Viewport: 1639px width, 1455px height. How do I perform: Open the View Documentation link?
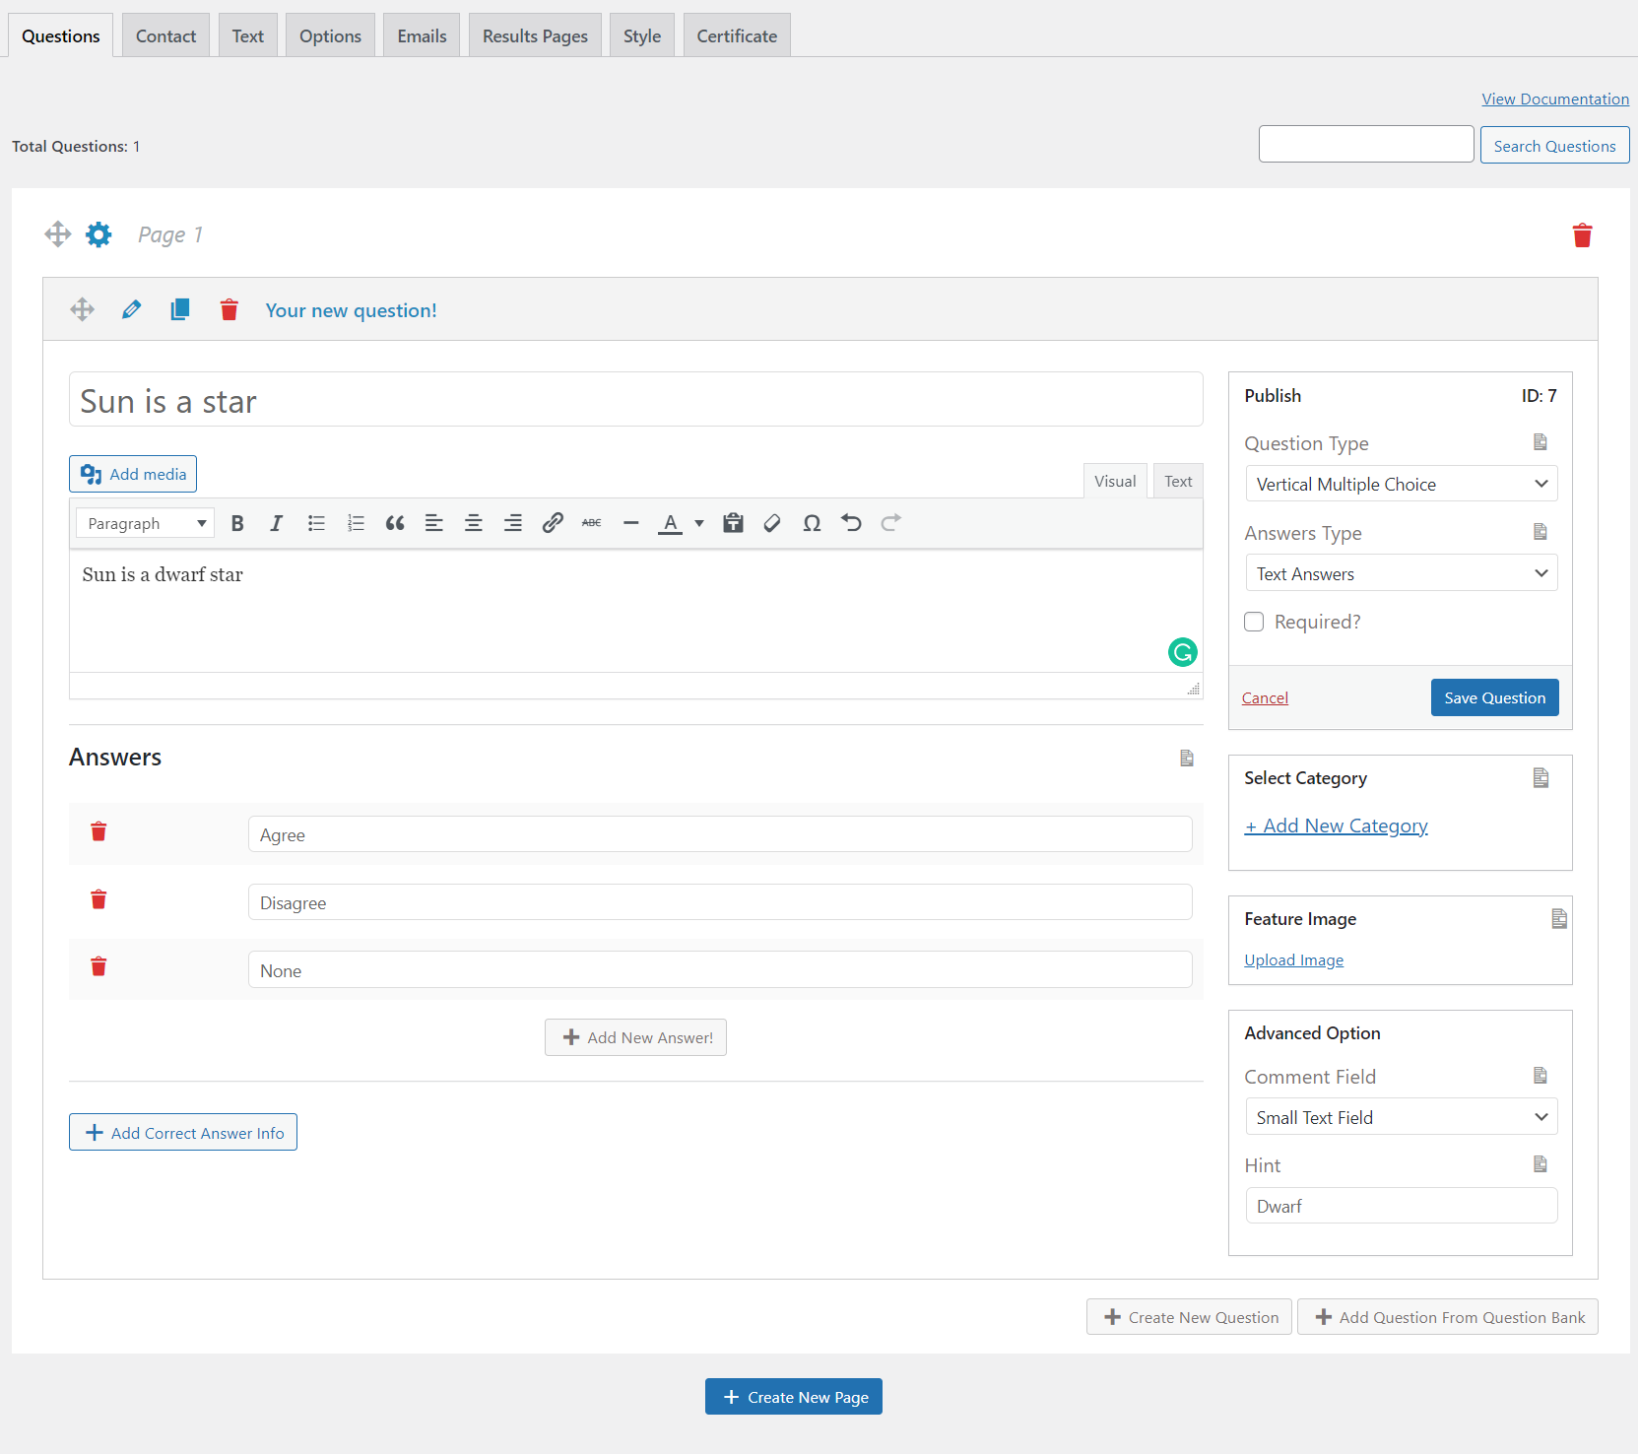(x=1555, y=99)
